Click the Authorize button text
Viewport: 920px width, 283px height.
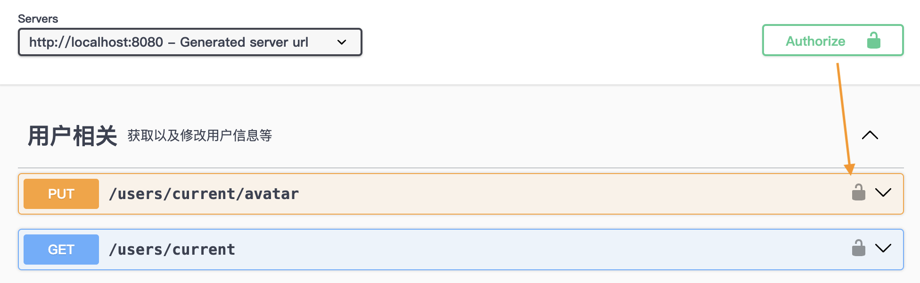815,41
